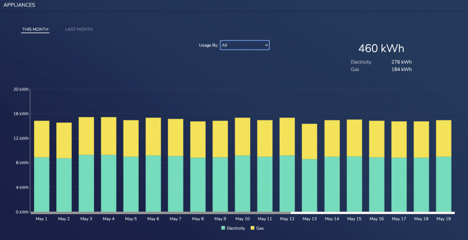Click the May 7 electricity bar
The height and width of the screenshot is (240, 468).
coord(175,184)
